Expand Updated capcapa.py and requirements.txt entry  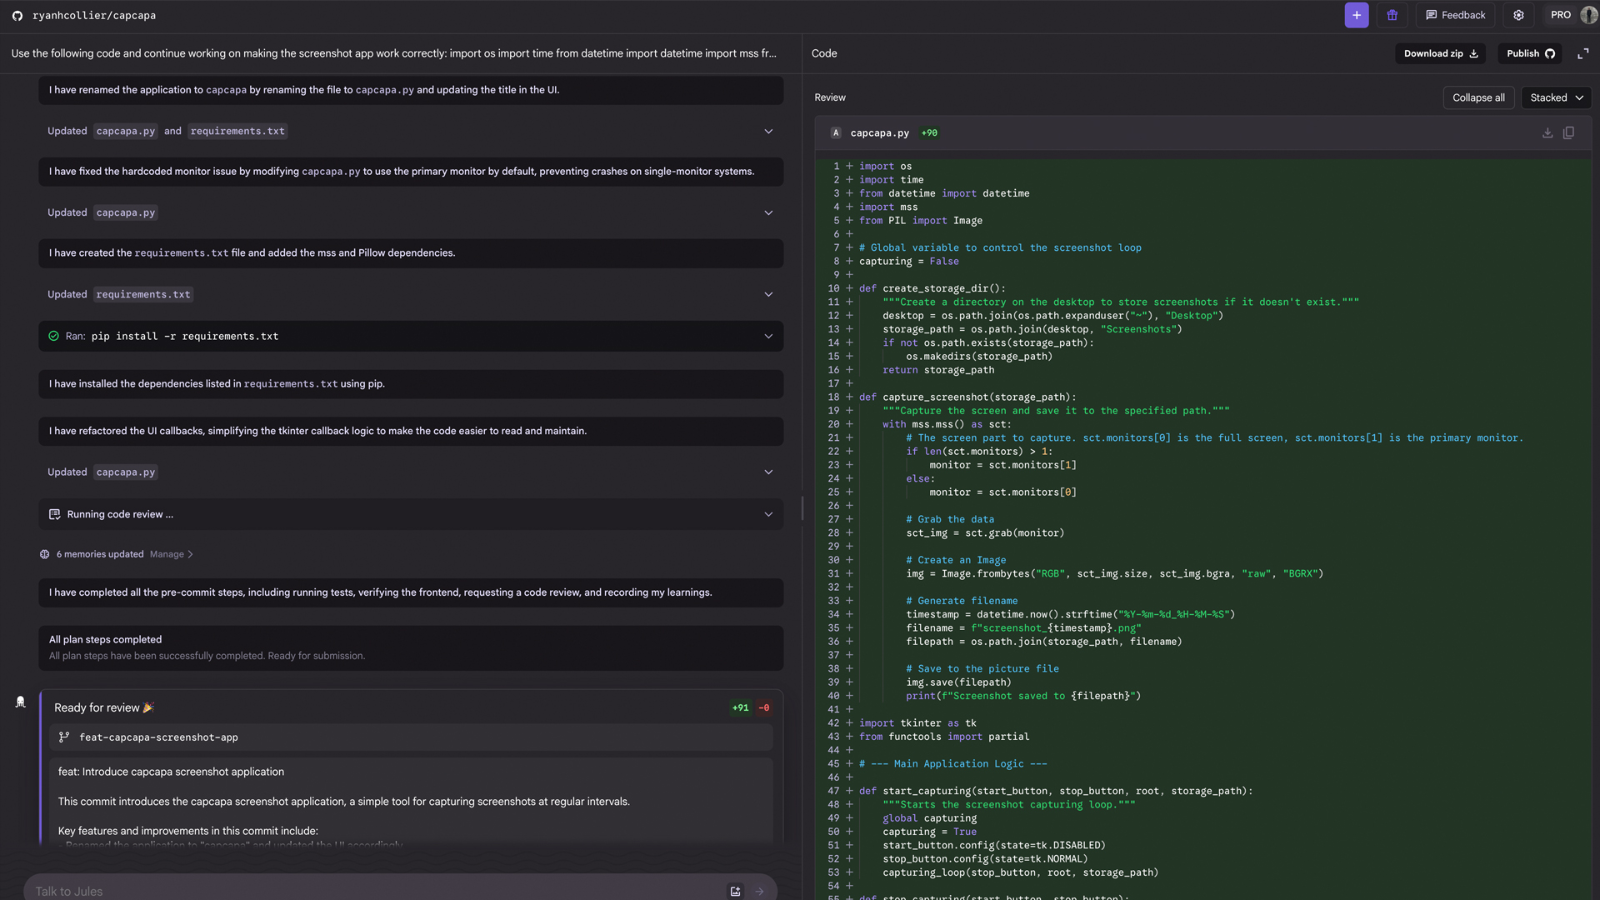coord(768,132)
